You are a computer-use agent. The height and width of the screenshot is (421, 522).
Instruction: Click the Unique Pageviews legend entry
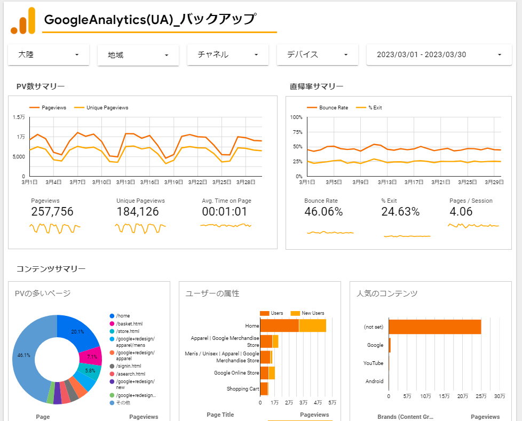click(x=101, y=107)
